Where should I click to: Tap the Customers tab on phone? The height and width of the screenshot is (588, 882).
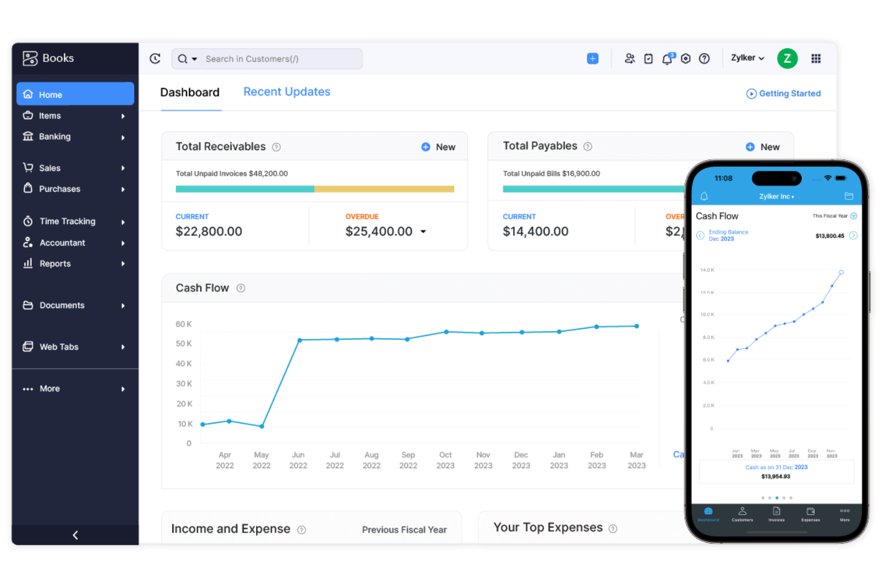click(742, 514)
